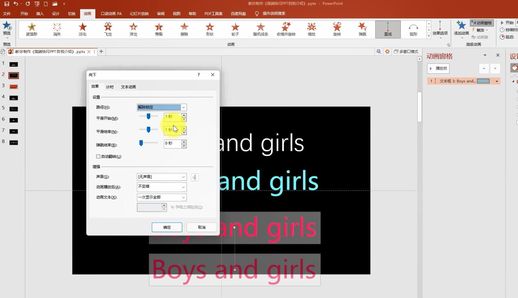This screenshot has height=298, width=518.
Task: Click the 预览 (Preview) animation icon
Action: (x=7, y=28)
